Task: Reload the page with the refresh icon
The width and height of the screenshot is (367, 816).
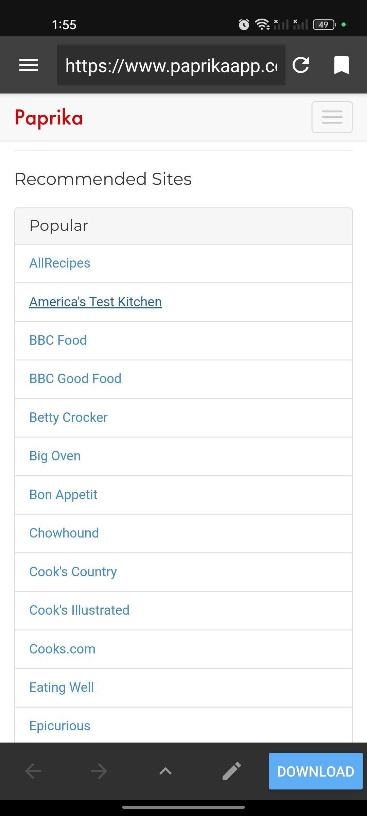Action: tap(301, 65)
